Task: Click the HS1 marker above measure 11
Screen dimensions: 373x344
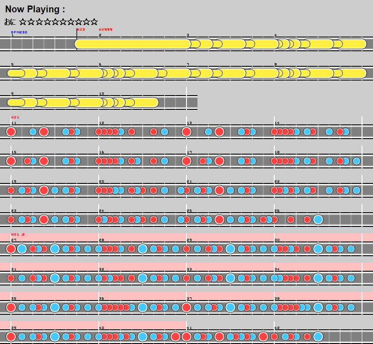Action: click(x=15, y=118)
